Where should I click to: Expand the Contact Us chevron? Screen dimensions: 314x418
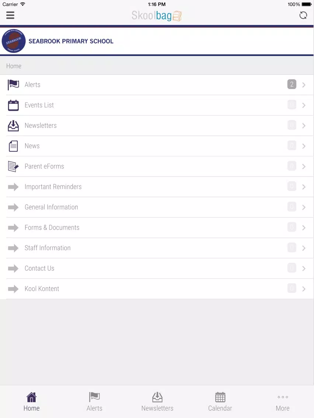point(304,269)
